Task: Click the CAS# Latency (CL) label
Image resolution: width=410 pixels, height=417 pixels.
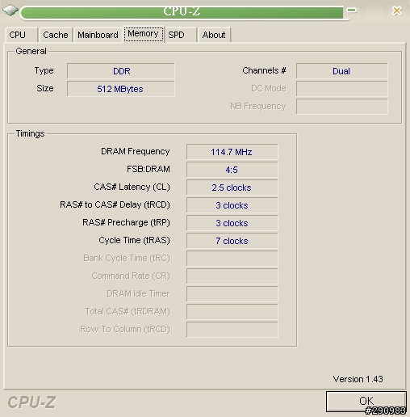Action: 132,187
